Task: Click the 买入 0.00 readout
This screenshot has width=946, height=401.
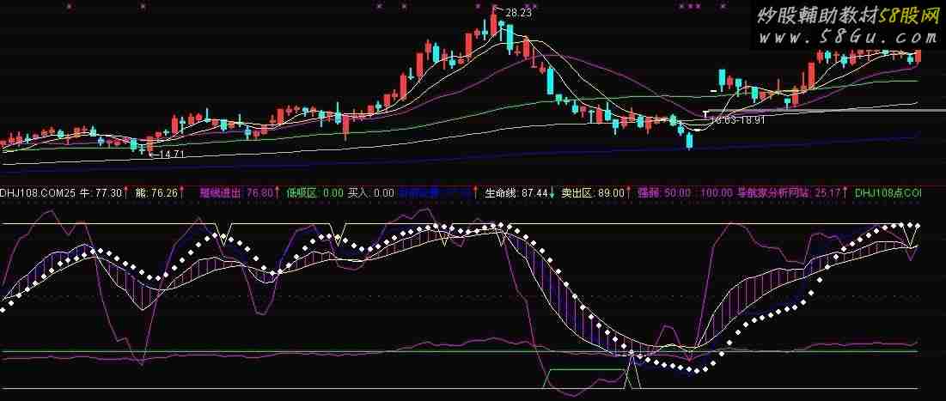Action: point(371,193)
